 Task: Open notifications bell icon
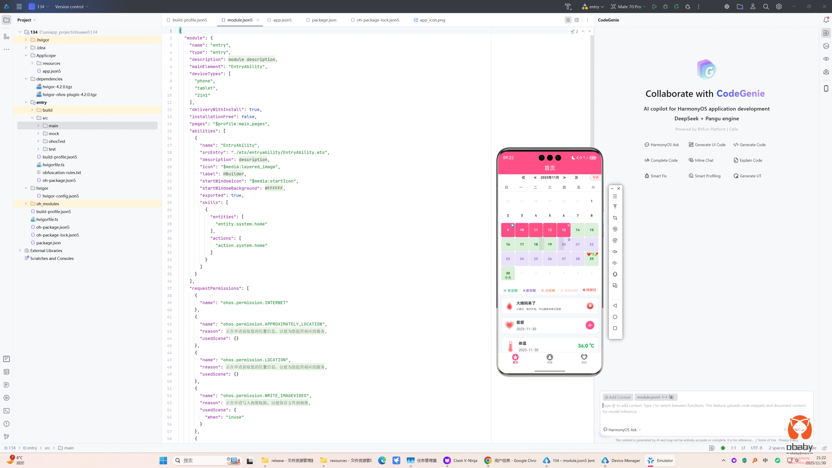[x=826, y=20]
